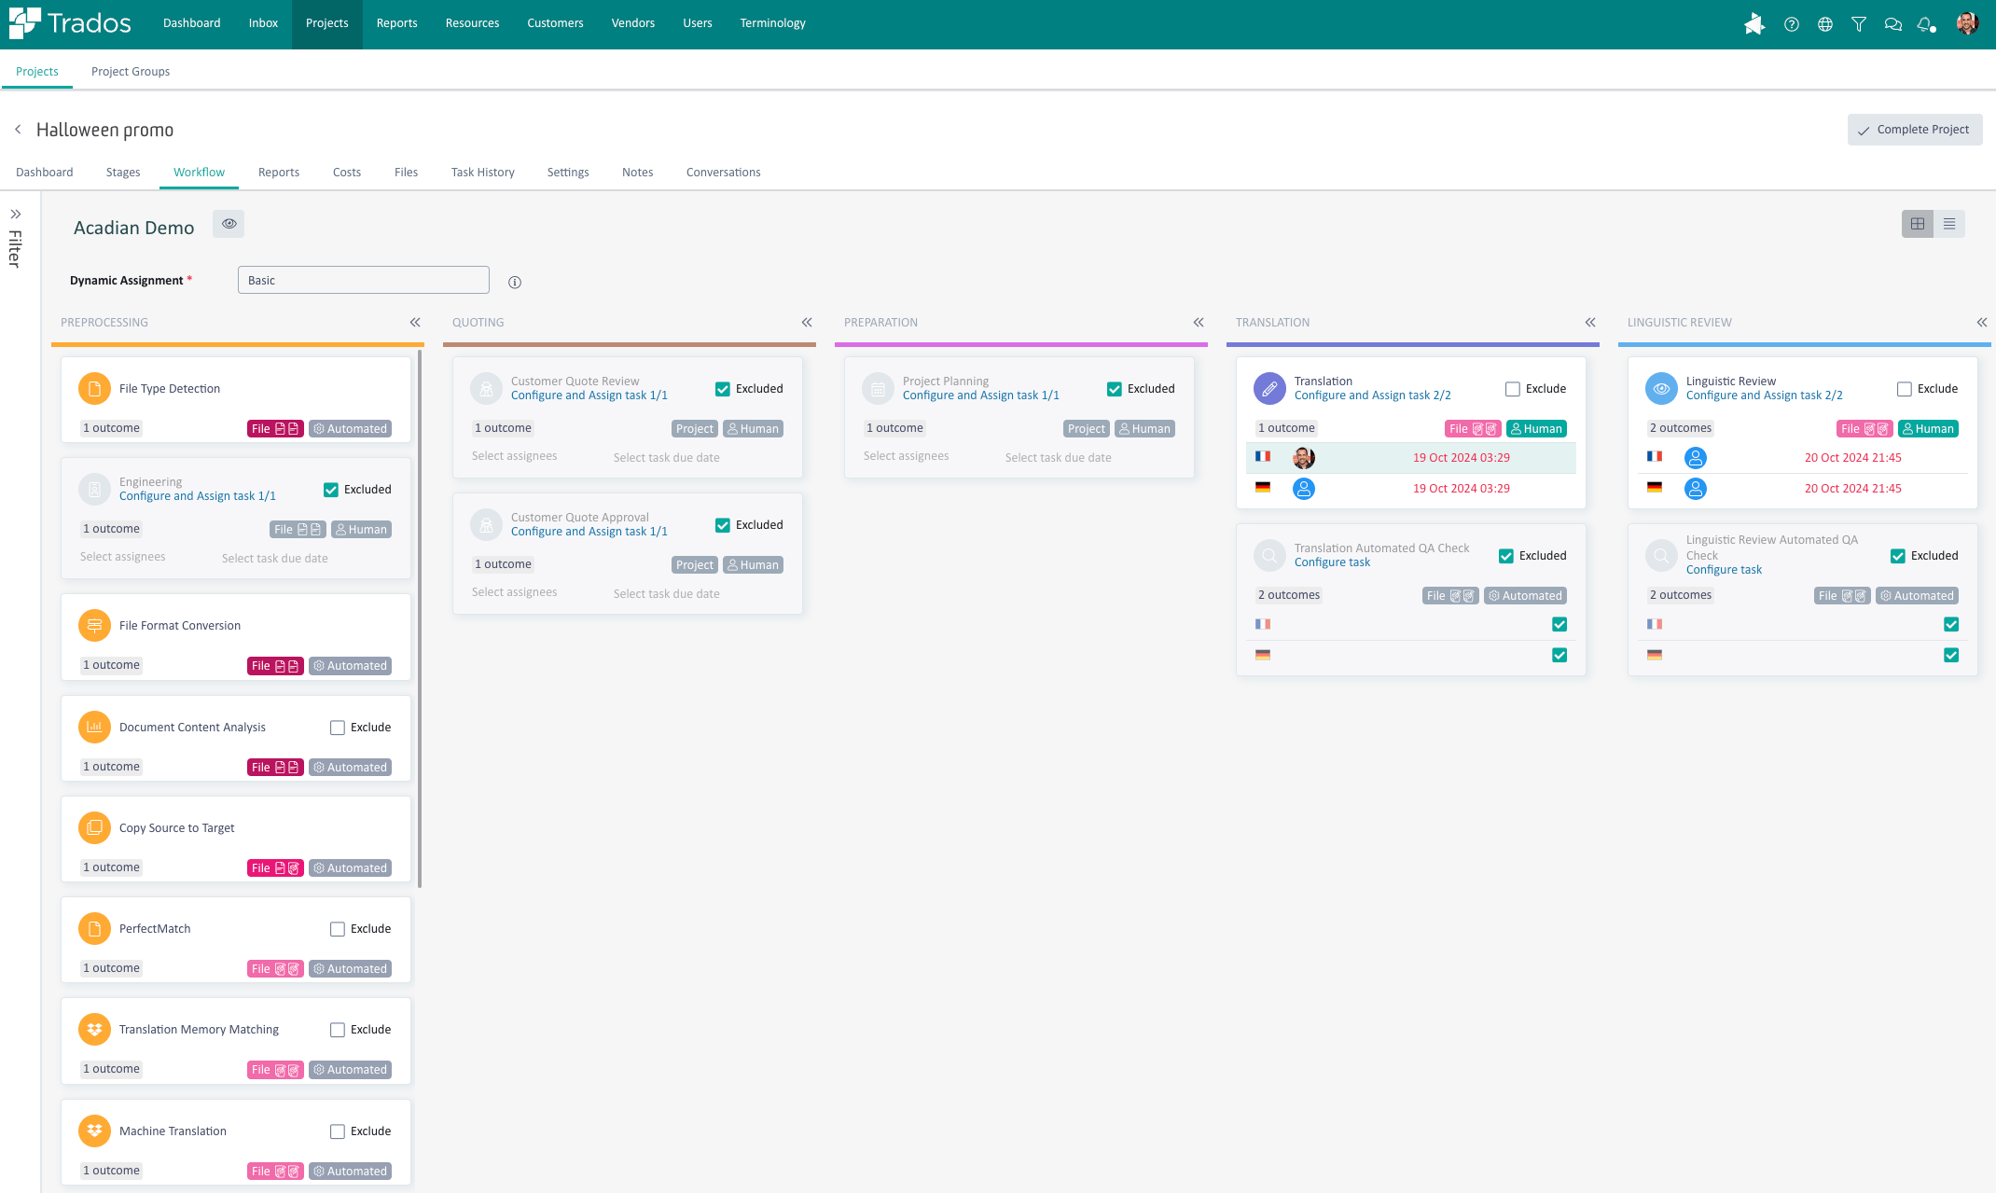Open the conversations chat bubble icon
This screenshot has width=1996, height=1193.
tap(1892, 24)
